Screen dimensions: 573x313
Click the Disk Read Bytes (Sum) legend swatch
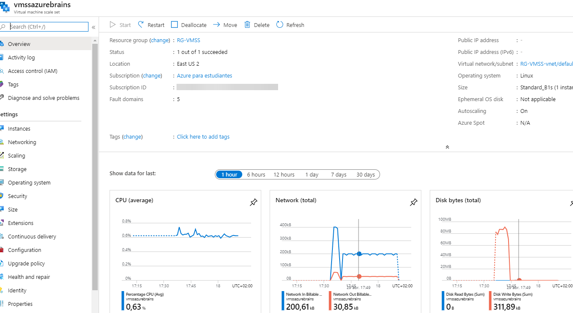click(x=443, y=301)
